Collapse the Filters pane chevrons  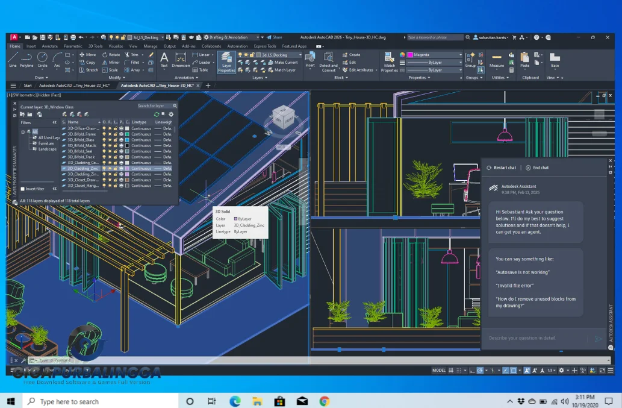[54, 122]
